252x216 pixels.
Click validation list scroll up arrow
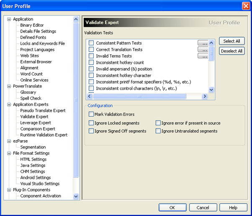211,43
